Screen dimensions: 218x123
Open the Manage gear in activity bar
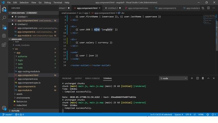point(4,108)
